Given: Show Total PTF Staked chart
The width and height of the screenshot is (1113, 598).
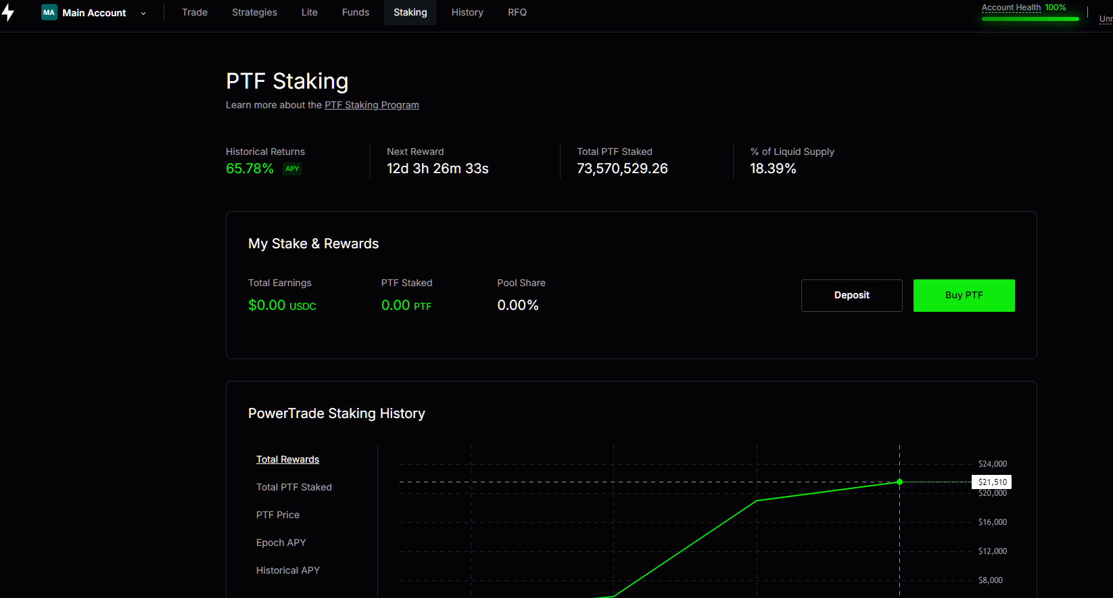Looking at the screenshot, I should [294, 487].
